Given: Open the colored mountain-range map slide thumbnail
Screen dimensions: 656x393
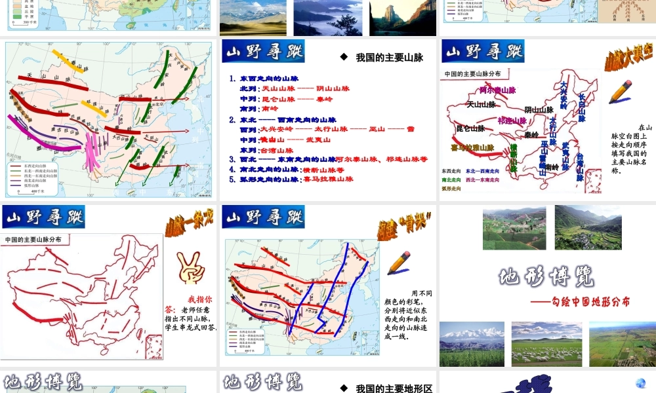Looking at the screenshot, I should pyautogui.click(x=108, y=119).
